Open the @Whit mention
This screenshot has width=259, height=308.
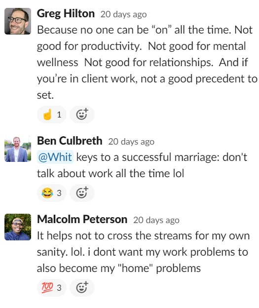55,157
